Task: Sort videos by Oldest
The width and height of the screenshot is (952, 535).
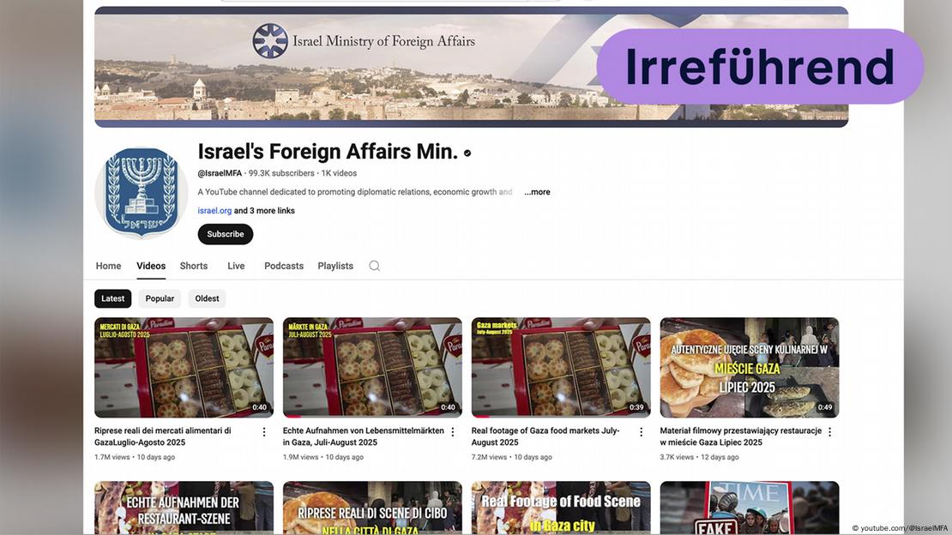Action: (x=207, y=298)
